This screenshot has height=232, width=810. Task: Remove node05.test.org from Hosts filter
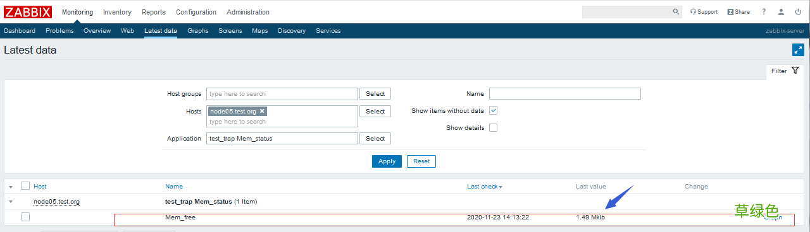point(262,111)
